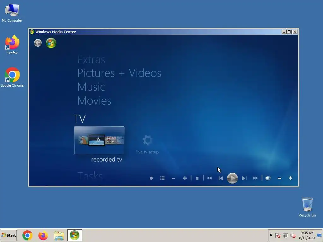Click the green Windows Media Center start orb
The image size is (323, 242).
pos(51,43)
